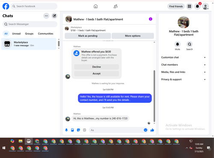The height and width of the screenshot is (158, 214).
Task: Click the taskbar clock showing 12:03 AM
Action: [x=199, y=148]
